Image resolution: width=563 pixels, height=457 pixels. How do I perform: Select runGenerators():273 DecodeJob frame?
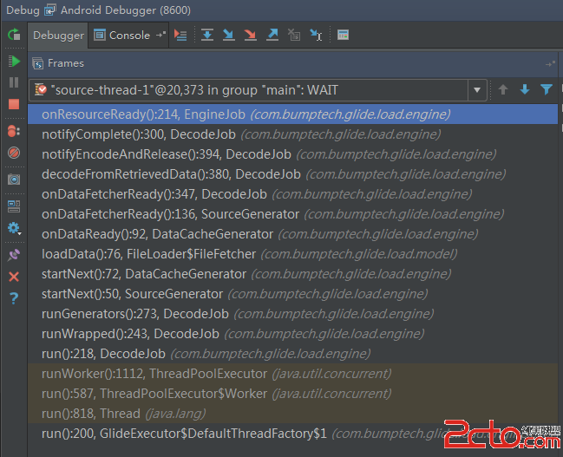tap(292, 314)
